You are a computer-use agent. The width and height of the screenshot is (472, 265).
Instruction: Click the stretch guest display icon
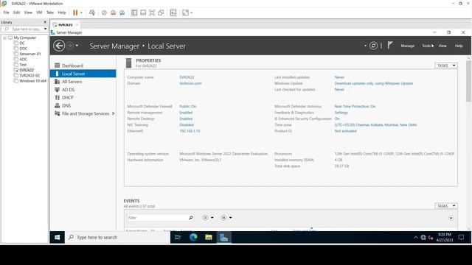[x=185, y=13]
